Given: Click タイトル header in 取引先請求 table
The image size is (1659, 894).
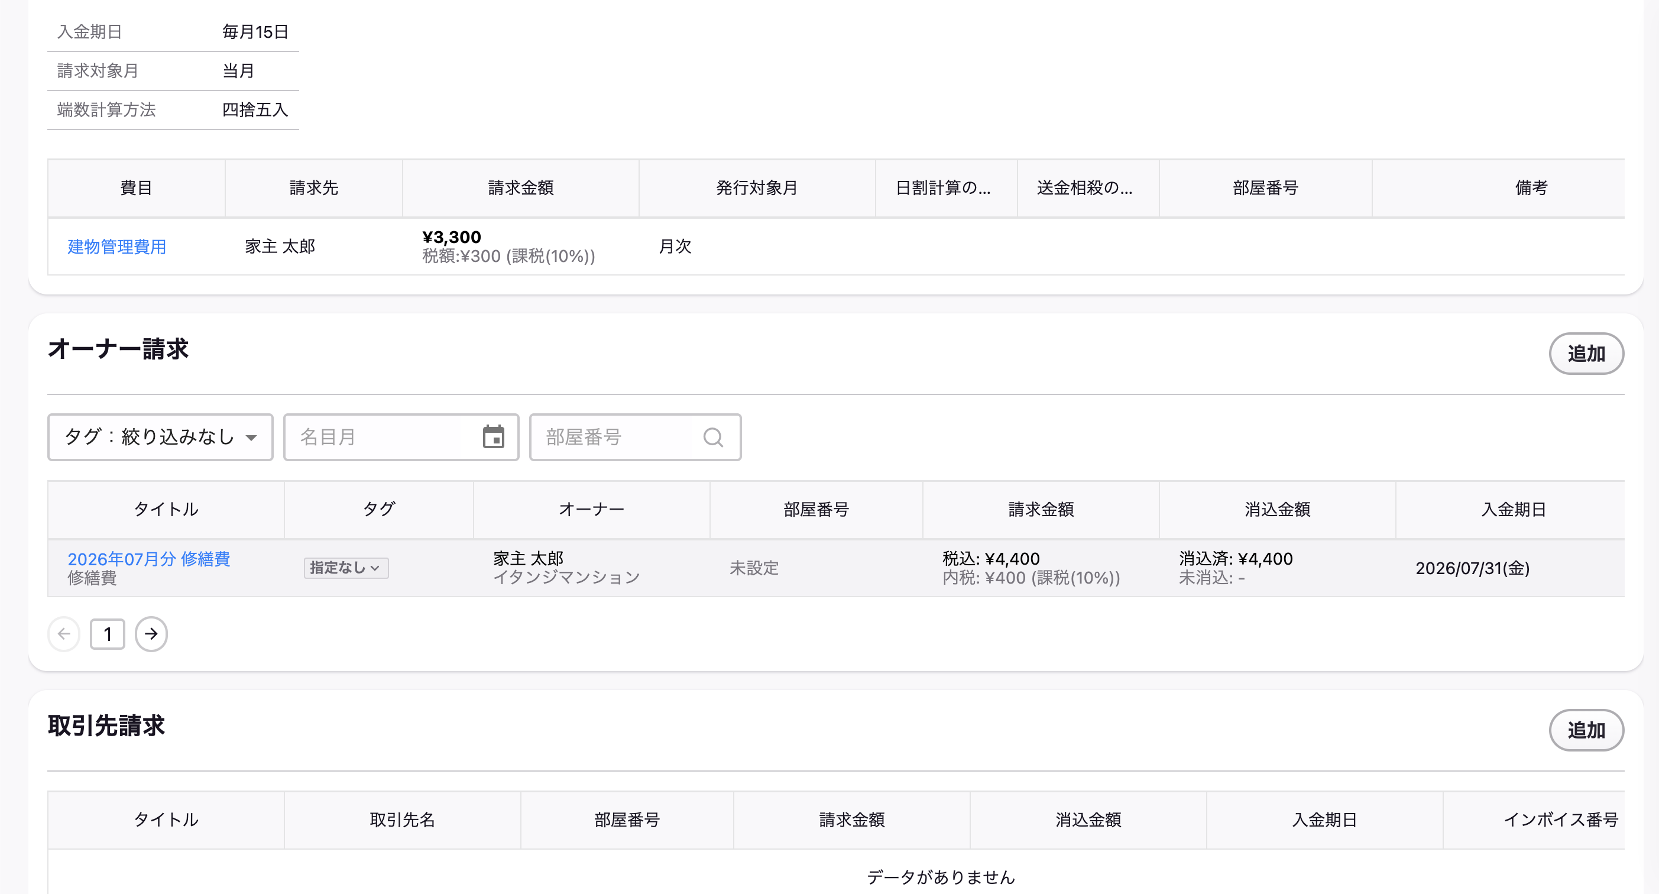Looking at the screenshot, I should click(166, 820).
